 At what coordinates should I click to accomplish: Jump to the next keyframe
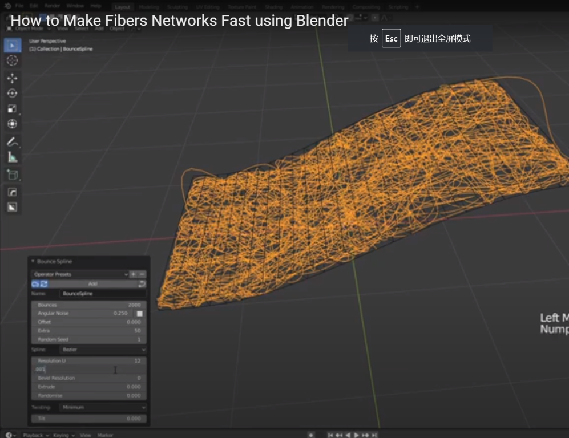tap(365, 435)
